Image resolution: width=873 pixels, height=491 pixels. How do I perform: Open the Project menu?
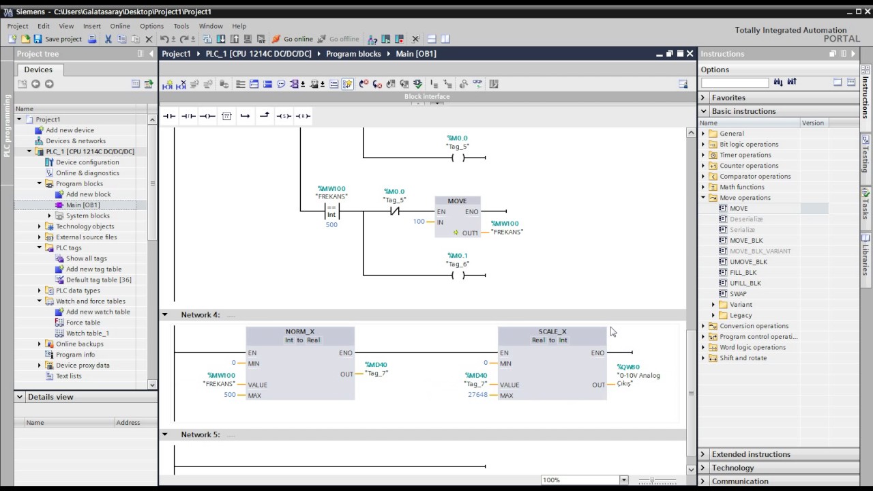pos(18,26)
